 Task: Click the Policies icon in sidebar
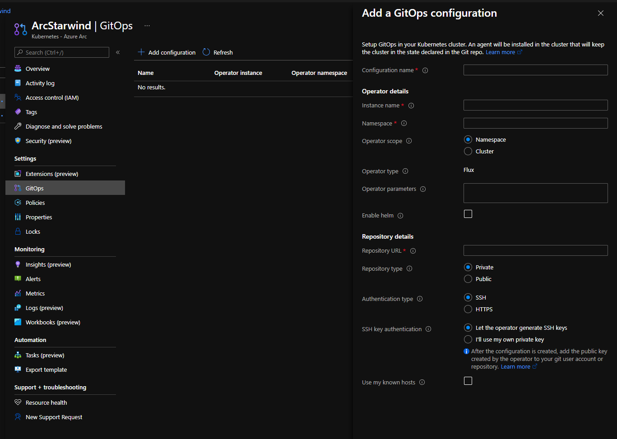coord(18,203)
